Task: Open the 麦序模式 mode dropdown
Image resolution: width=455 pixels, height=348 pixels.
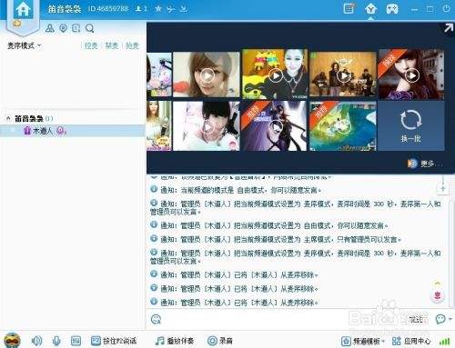Action: (24, 45)
